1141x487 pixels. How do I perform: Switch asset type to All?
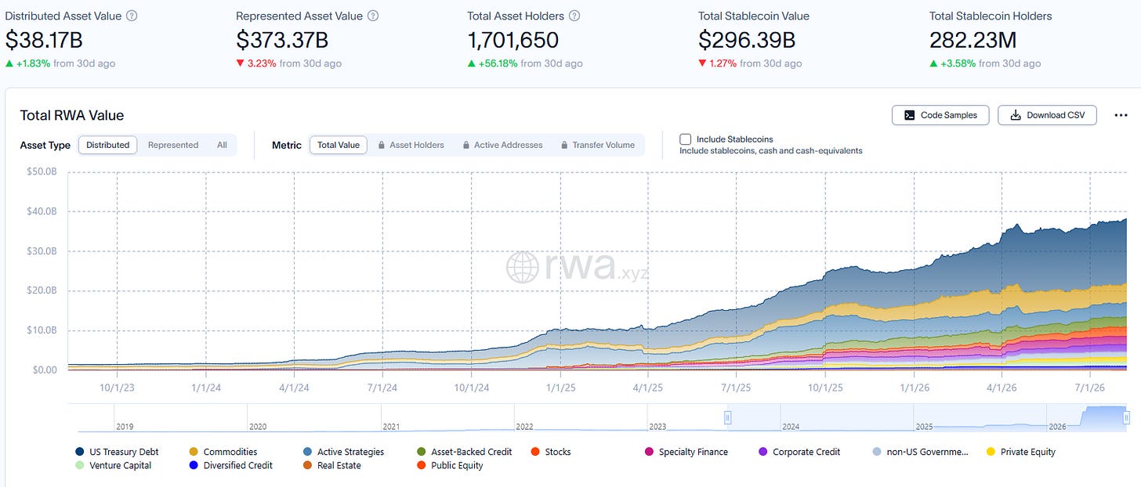tap(223, 145)
